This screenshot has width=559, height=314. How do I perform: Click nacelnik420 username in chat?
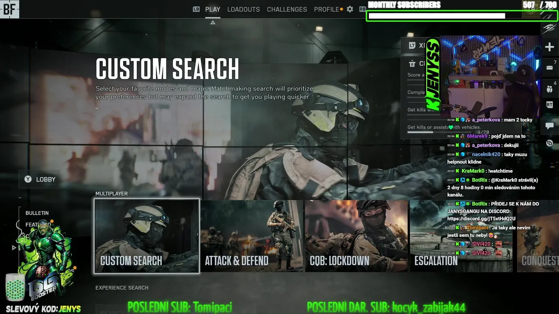[486, 154]
